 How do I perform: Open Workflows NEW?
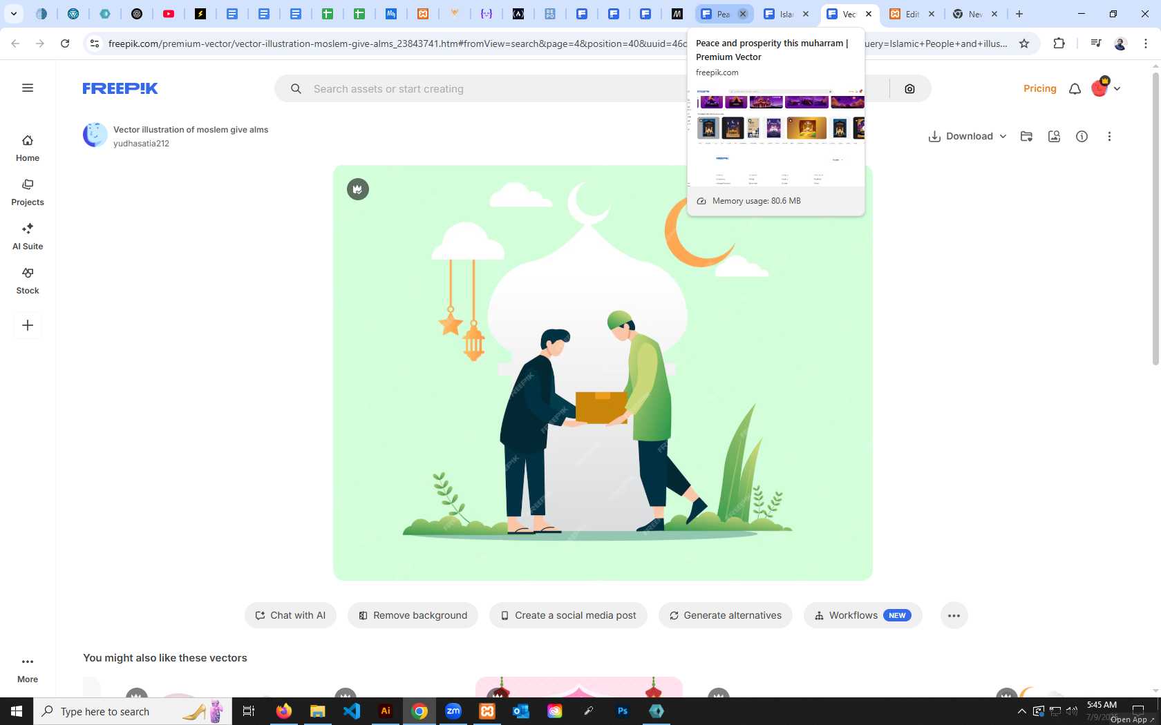862,615
